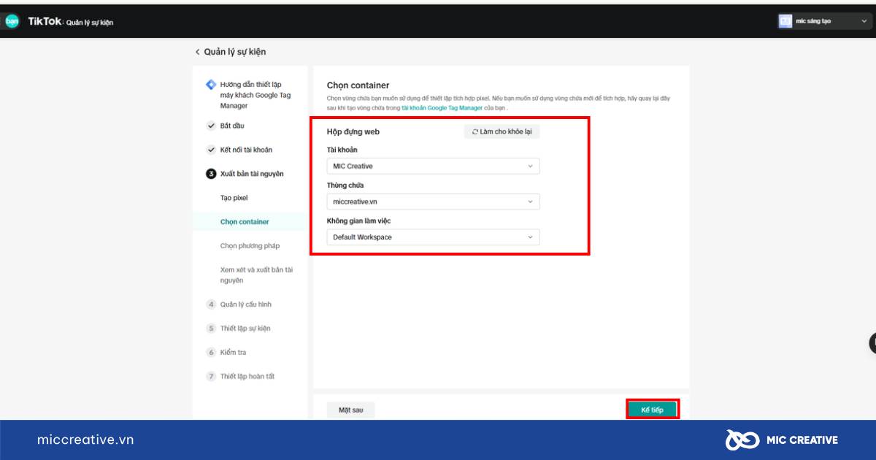Click the Quản lý sự kiện header breadcrumb text
Viewport: 876px width, 460px height.
(x=235, y=52)
